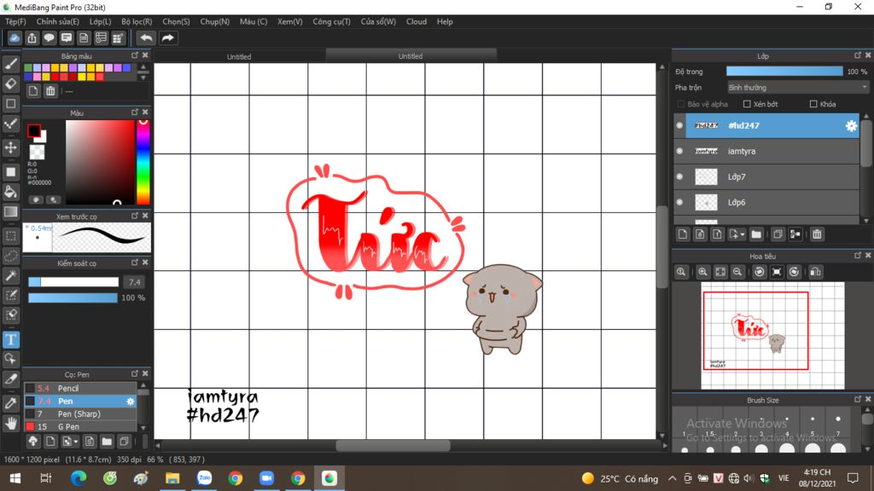Select the Gradient tool
874x491 pixels.
10,212
